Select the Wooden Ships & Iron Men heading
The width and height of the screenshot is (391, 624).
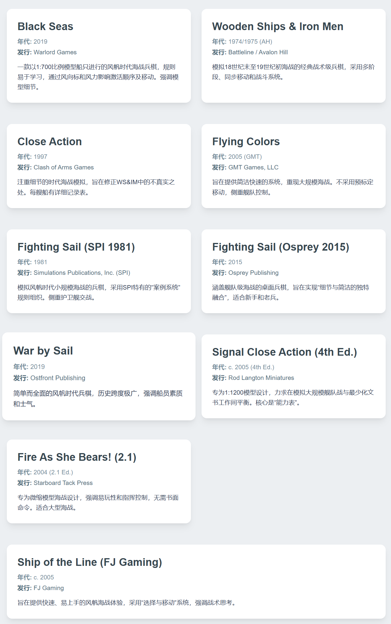pyautogui.click(x=278, y=27)
